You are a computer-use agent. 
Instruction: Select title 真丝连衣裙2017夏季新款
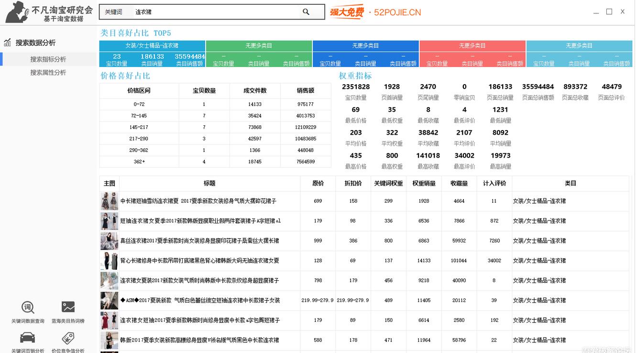199,241
